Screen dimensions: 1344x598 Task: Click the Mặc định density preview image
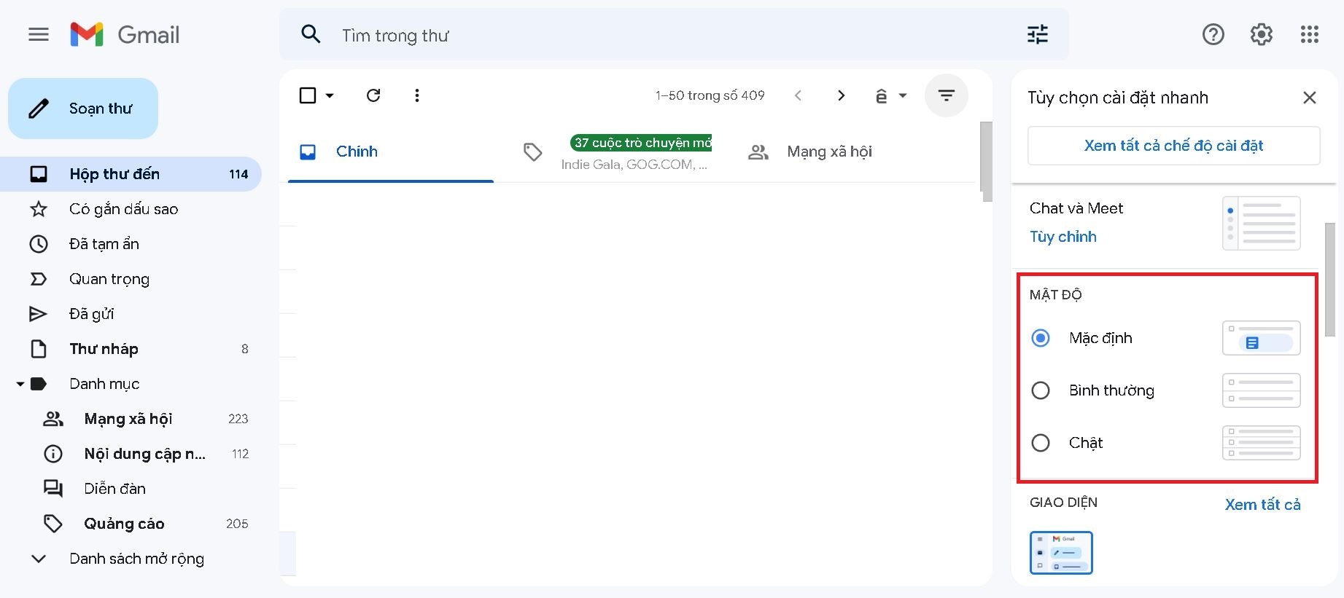1262,338
